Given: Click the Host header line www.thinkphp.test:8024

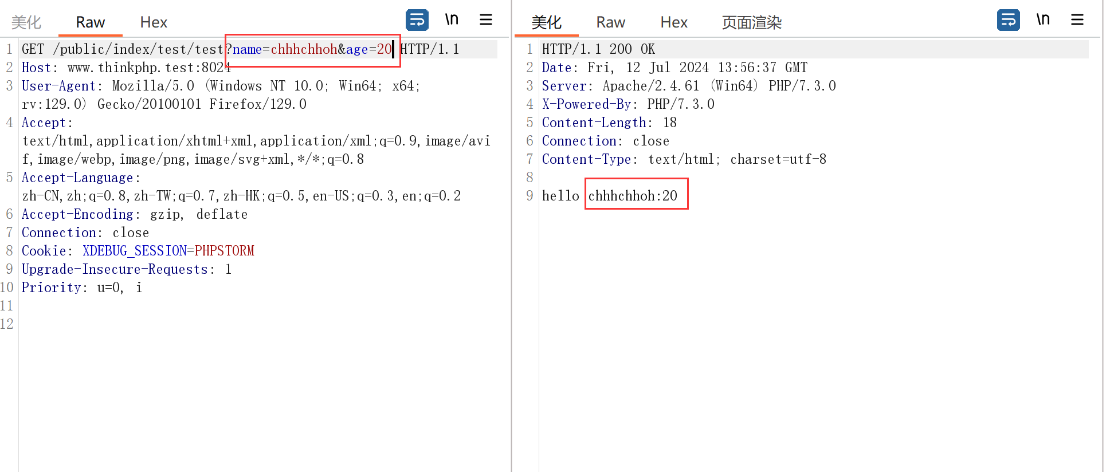Looking at the screenshot, I should point(126,68).
